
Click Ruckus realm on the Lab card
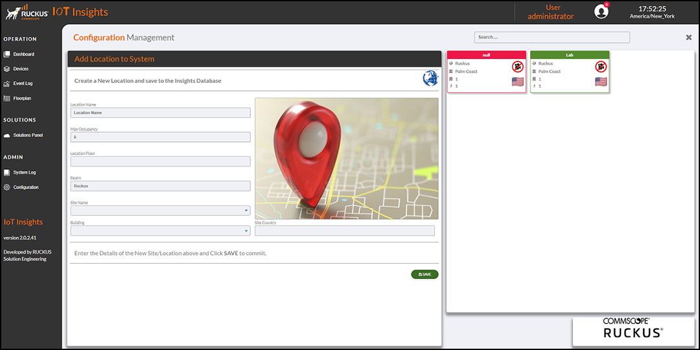click(546, 64)
